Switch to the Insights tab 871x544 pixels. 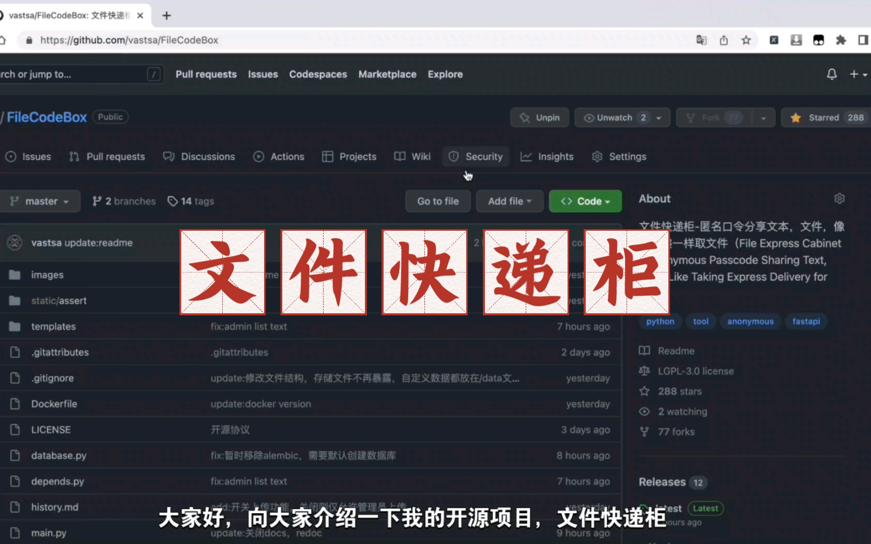click(x=547, y=157)
